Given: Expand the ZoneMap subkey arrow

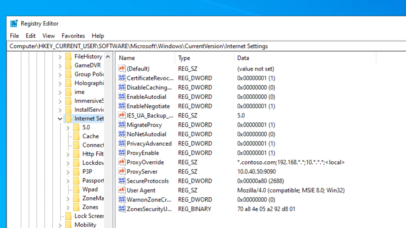Looking at the screenshot, I should coord(68,198).
